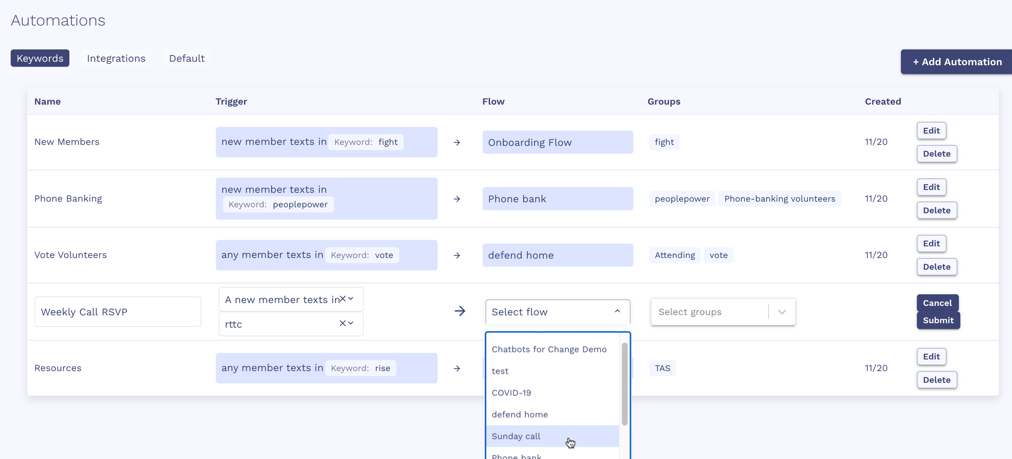This screenshot has width=1012, height=459.
Task: Click the flow dropdown list scrollbar
Action: point(624,384)
